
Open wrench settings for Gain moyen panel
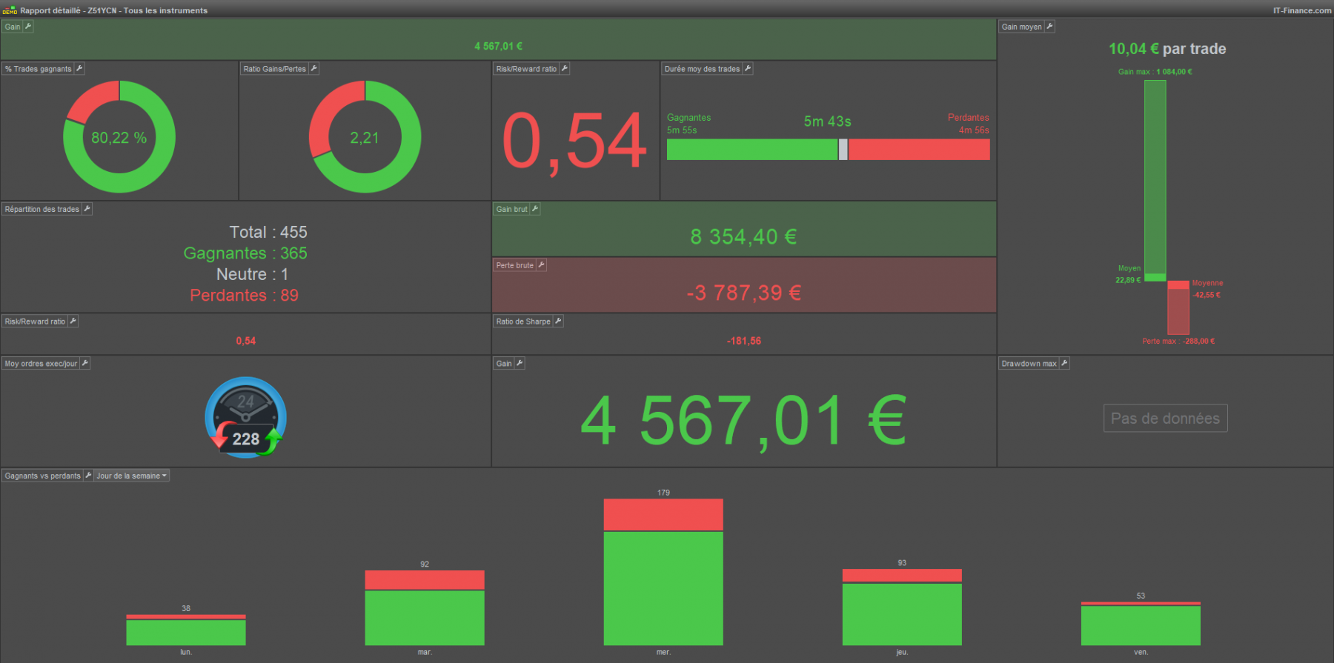[1049, 27]
